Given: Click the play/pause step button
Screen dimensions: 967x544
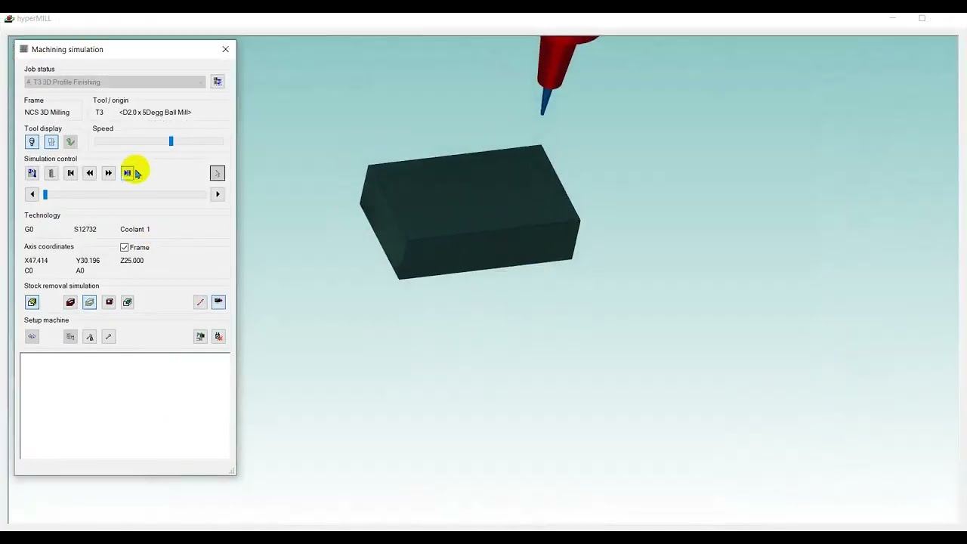Looking at the screenshot, I should pos(127,174).
